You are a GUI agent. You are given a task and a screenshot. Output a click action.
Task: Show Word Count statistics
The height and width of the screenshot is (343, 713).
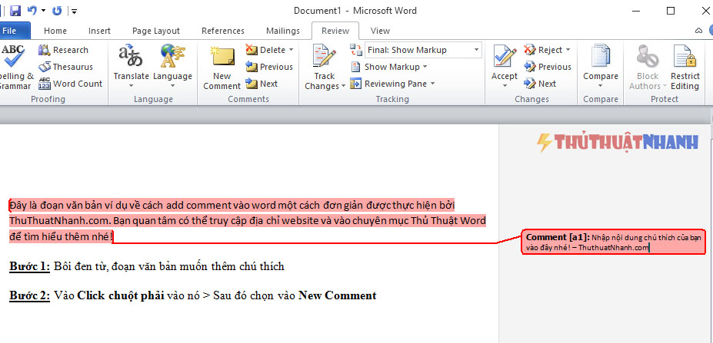pos(71,84)
